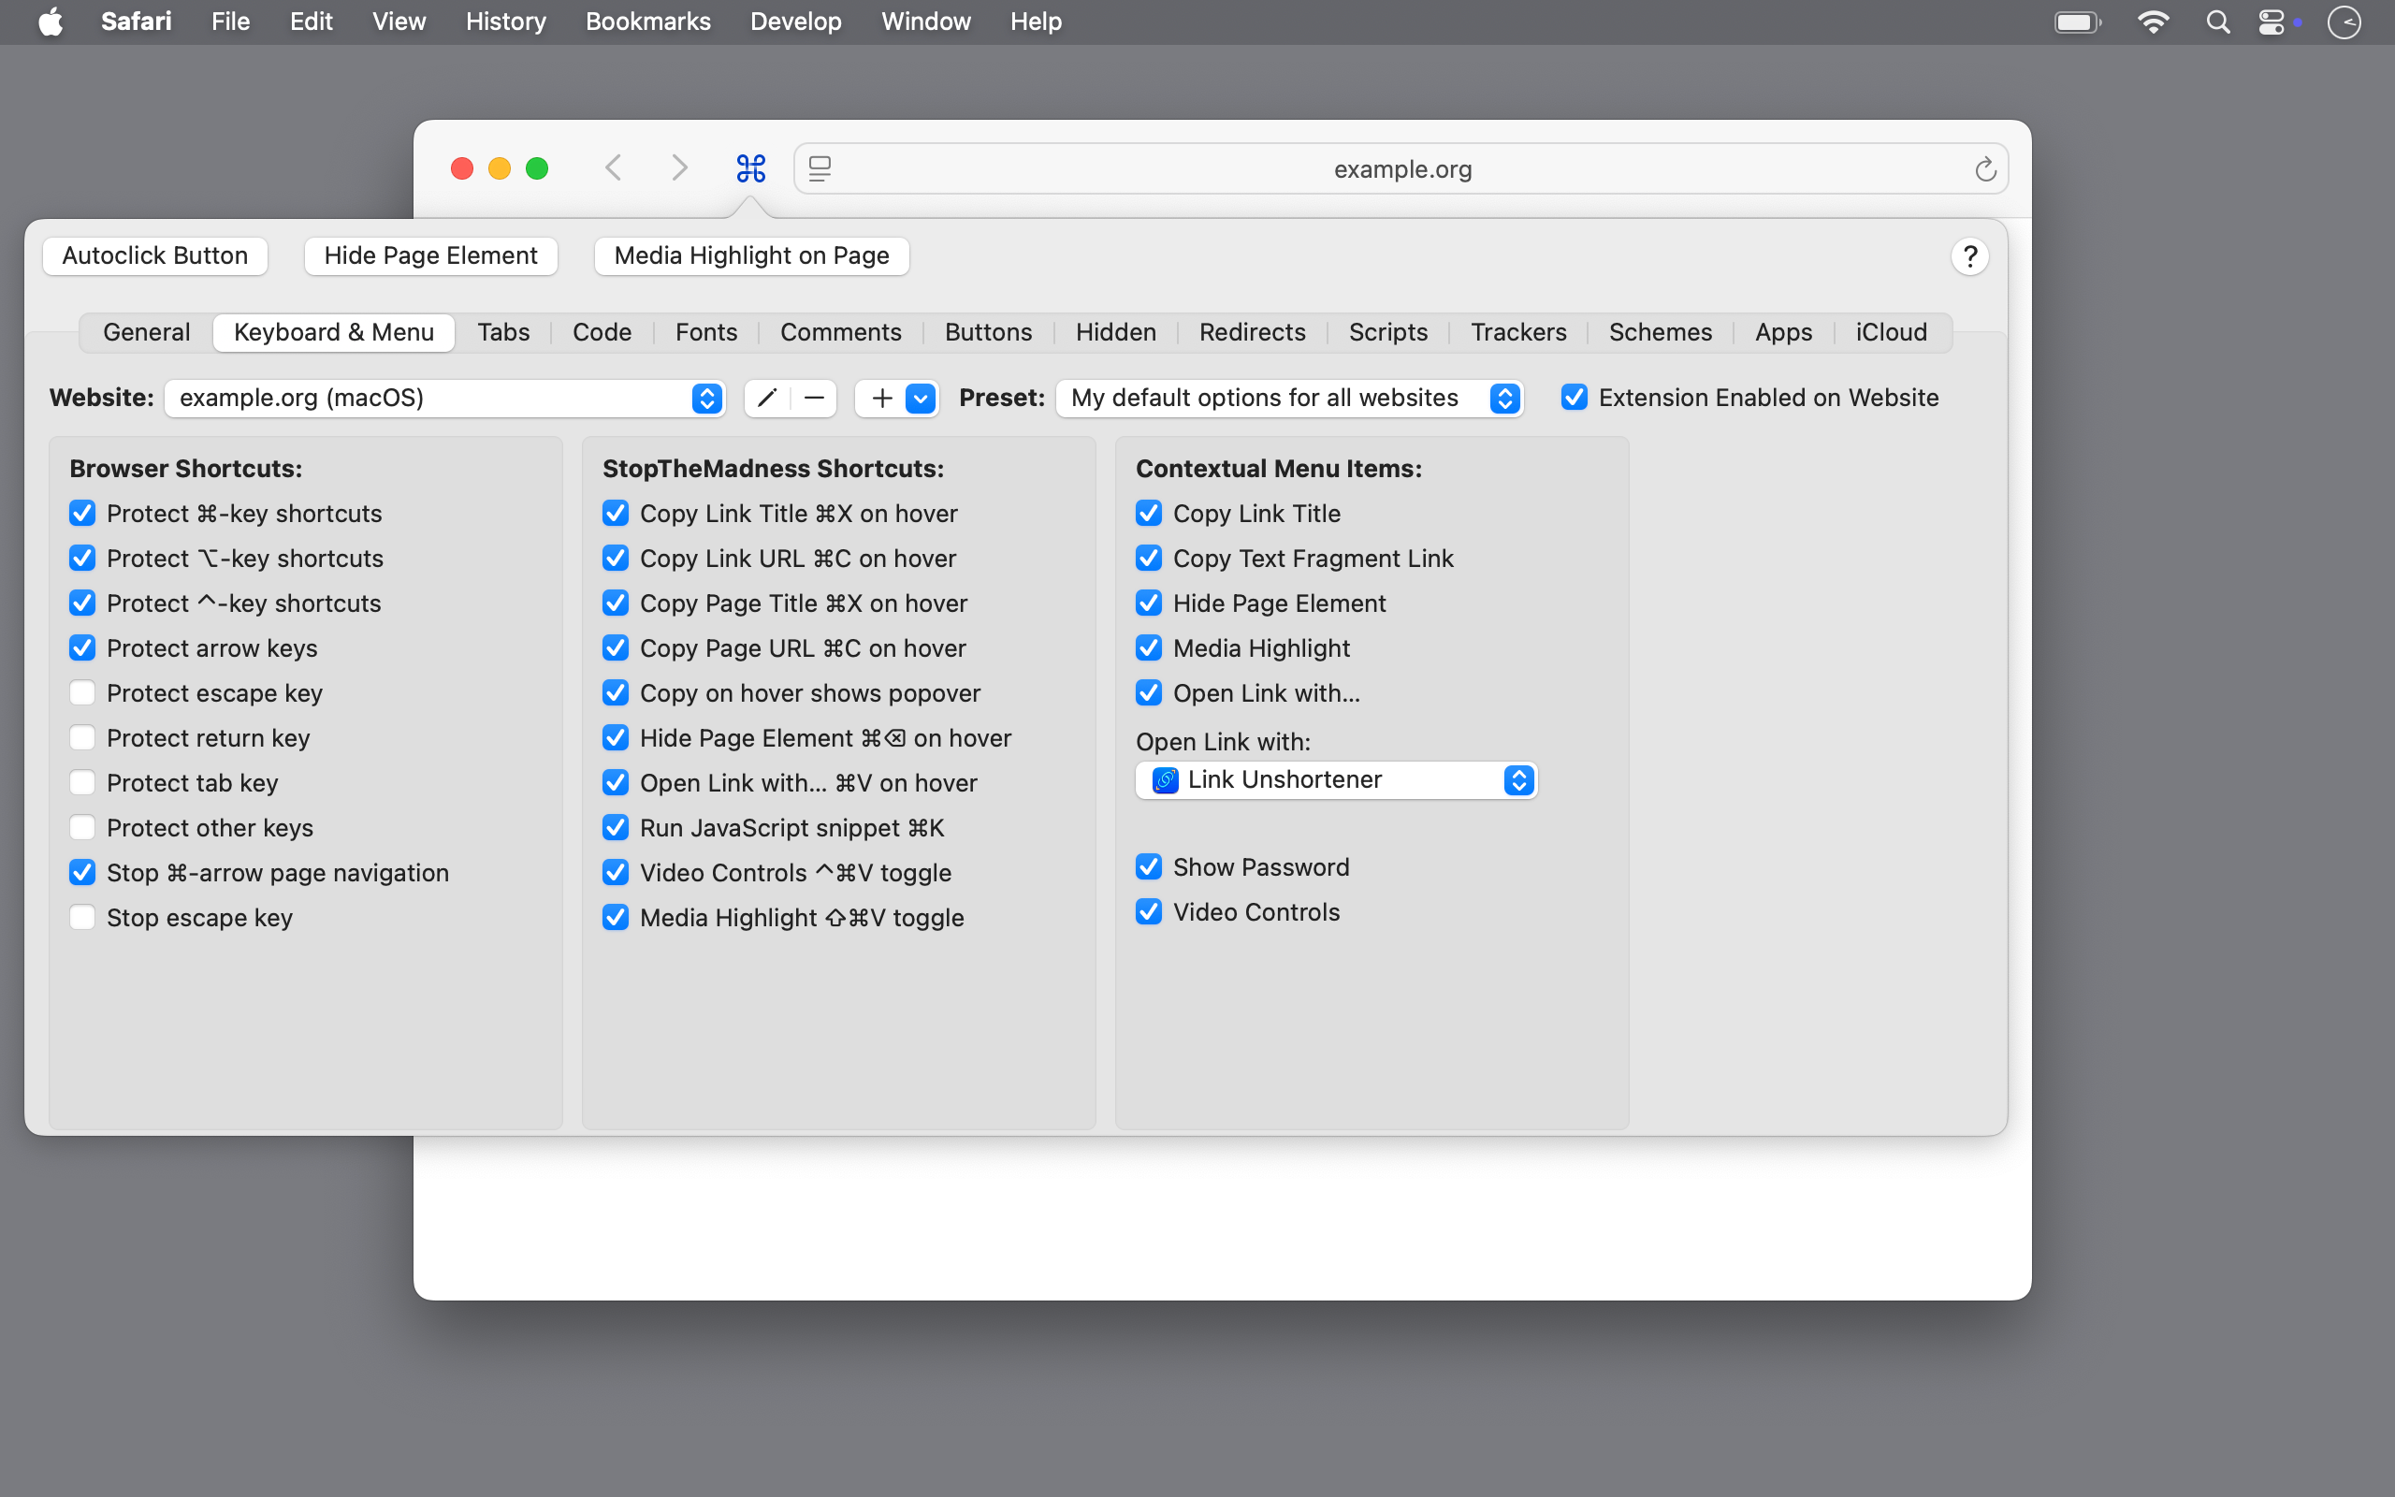Uncheck Show Password contextual menu item
Image resolution: width=2395 pixels, height=1497 pixels.
pos(1149,867)
